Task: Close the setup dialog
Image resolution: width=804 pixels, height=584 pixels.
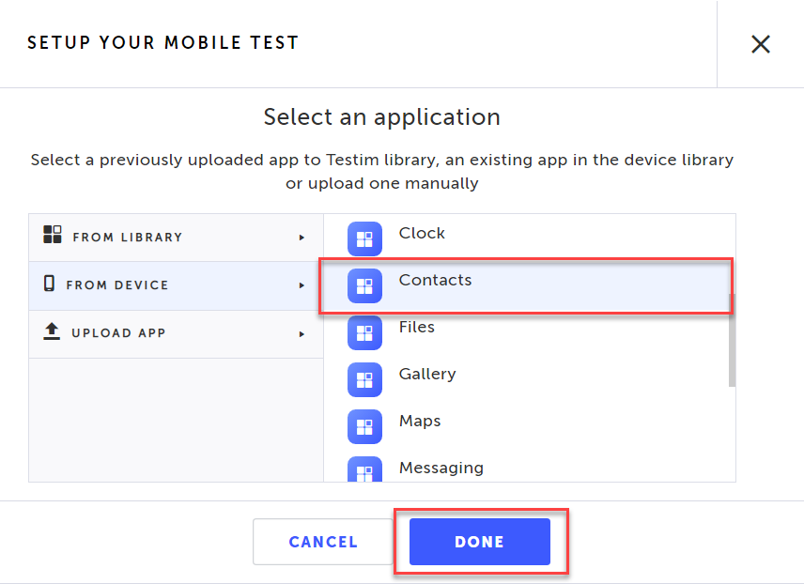Action: click(760, 44)
